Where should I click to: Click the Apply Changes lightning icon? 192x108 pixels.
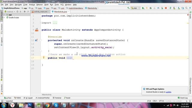[147, 8]
